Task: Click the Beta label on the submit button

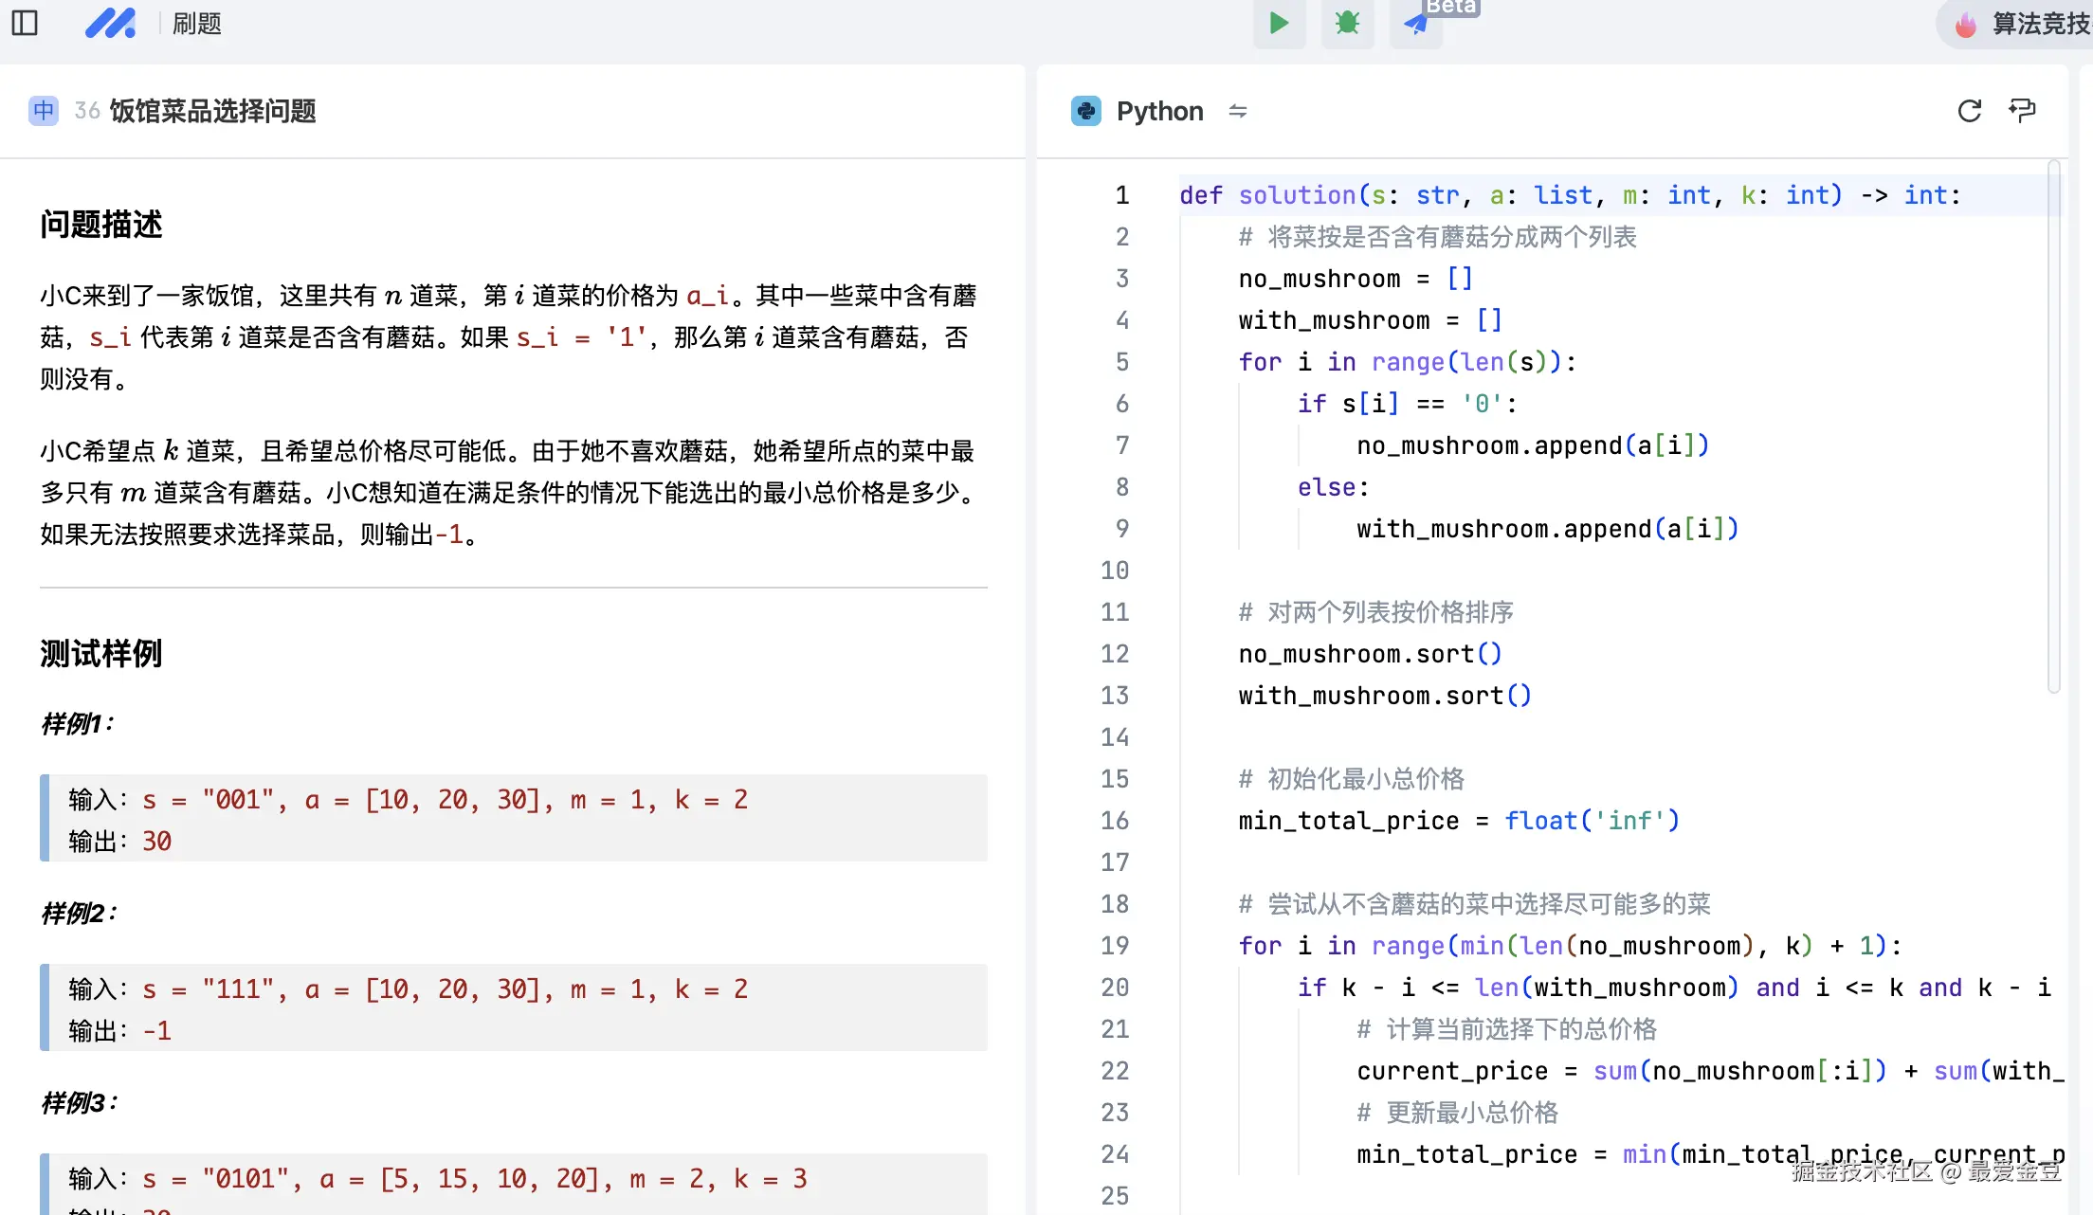Action: tap(1449, 8)
